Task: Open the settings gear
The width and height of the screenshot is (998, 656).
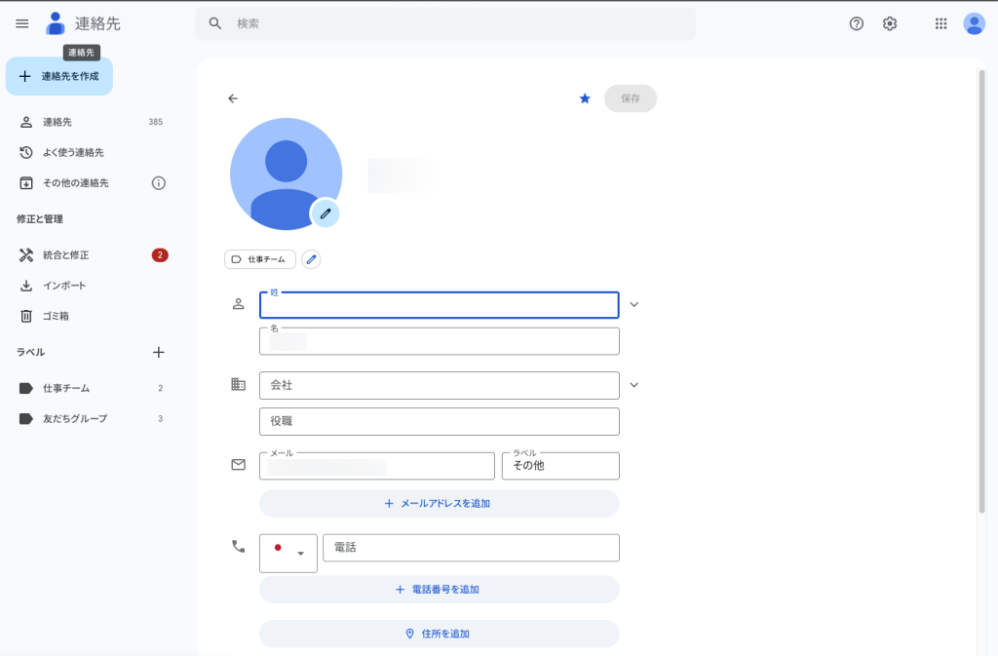Action: tap(889, 22)
